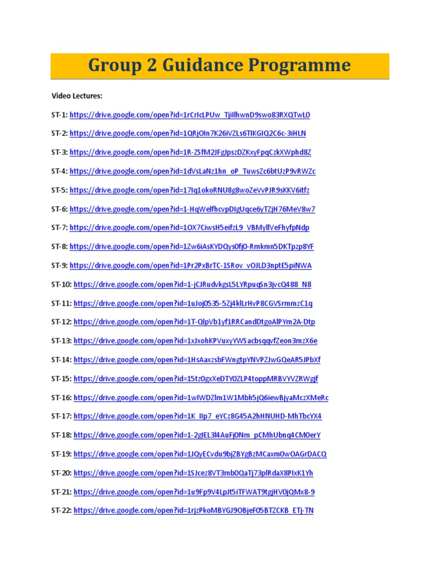This screenshot has height=587, width=440.
Task: Click the ST-12 video lecture link
Action: (x=194, y=322)
